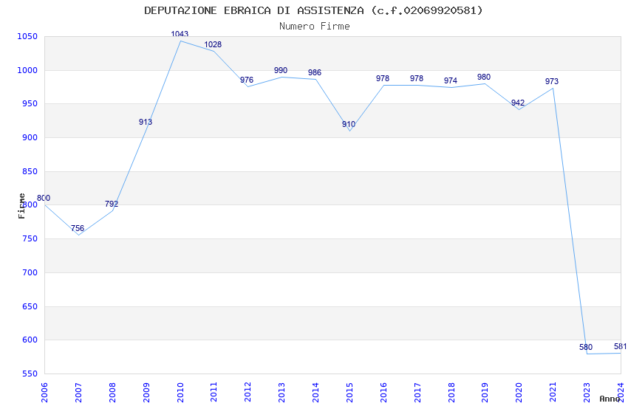
Task: Click y-axis value 900
Action: point(30,137)
